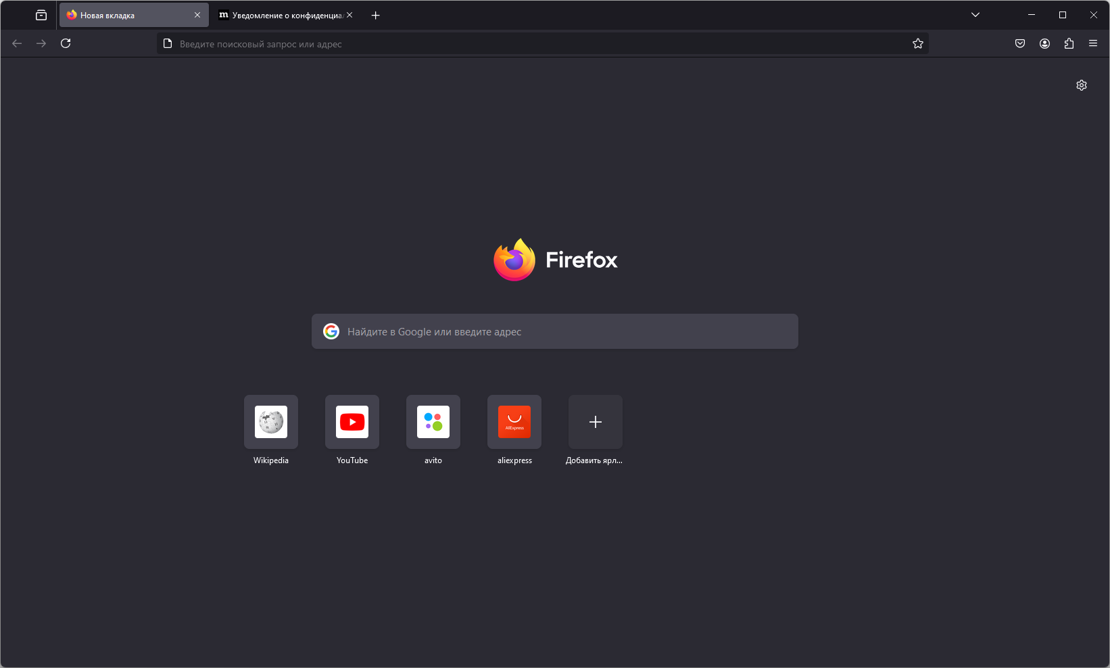The image size is (1110, 668).
Task: Close the 'Уведомление о конфиденциальности' tab
Action: click(x=349, y=15)
